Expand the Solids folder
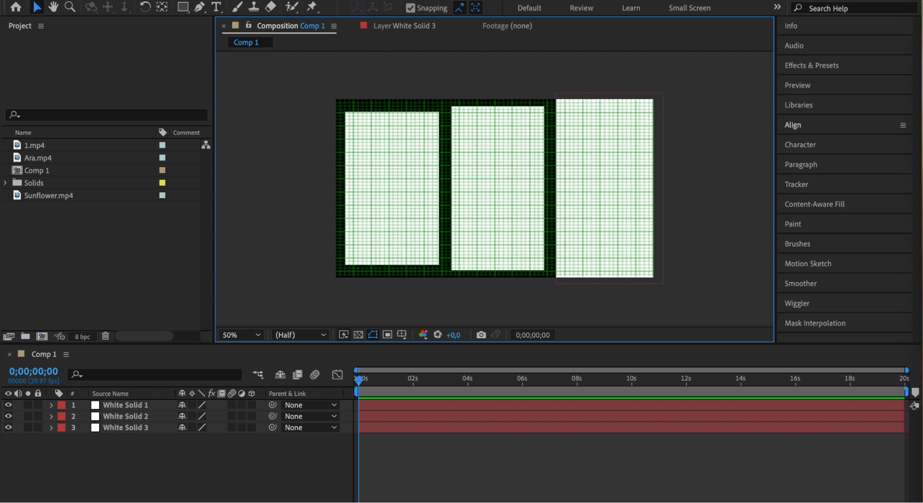This screenshot has width=923, height=503. [x=5, y=183]
